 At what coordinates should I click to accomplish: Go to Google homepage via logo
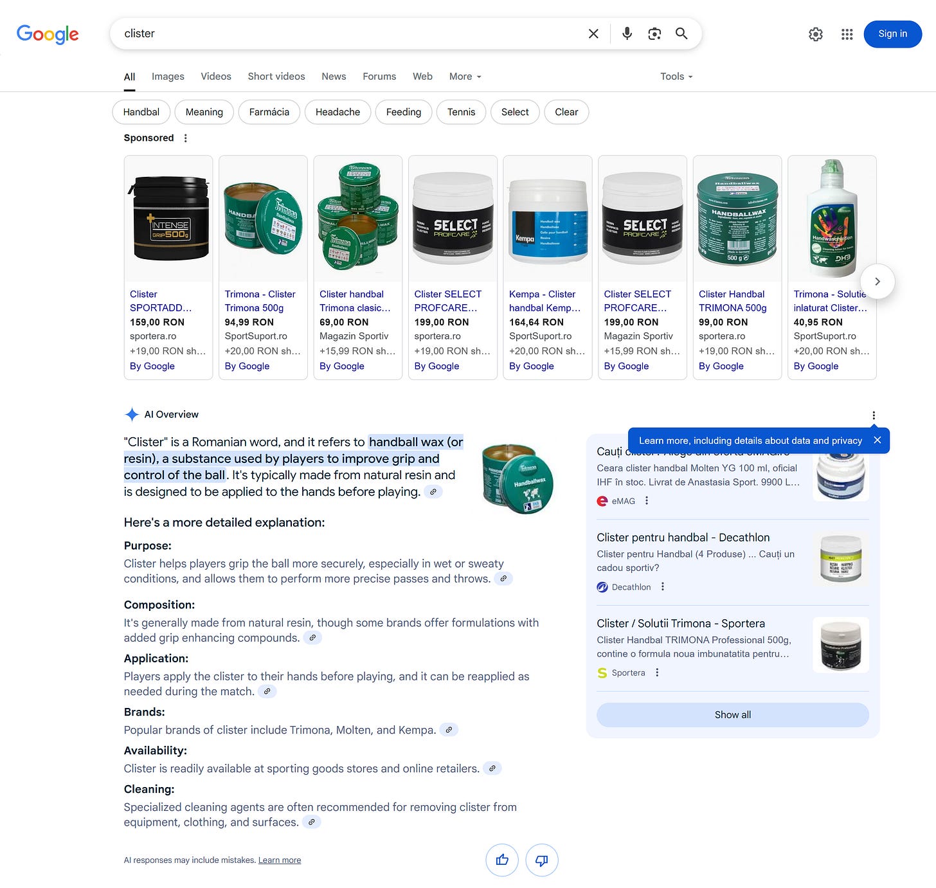point(48,33)
